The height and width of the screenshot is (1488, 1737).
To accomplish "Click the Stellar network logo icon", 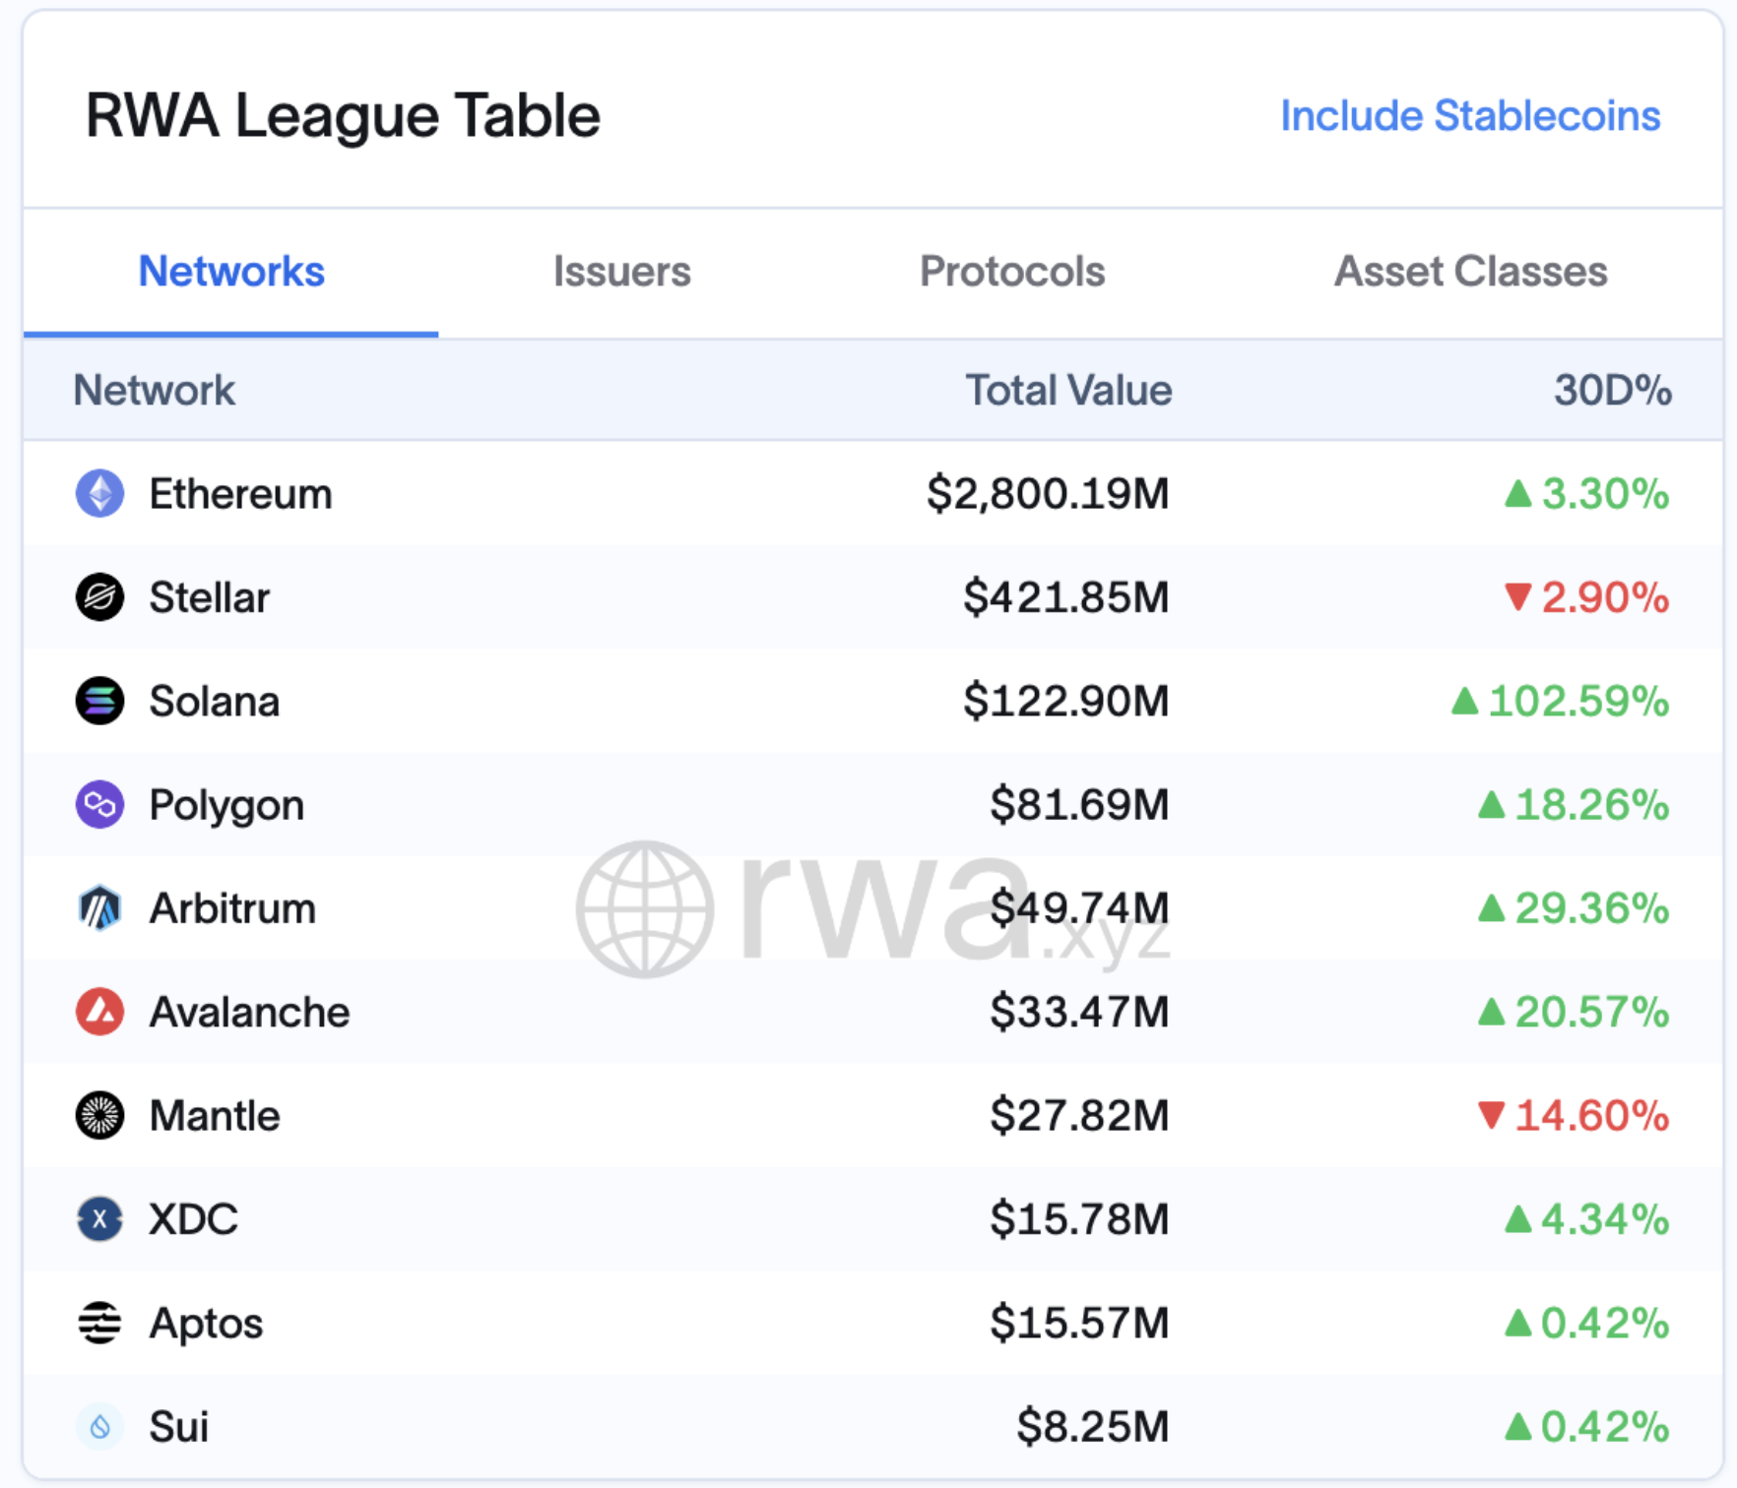I will pyautogui.click(x=99, y=597).
